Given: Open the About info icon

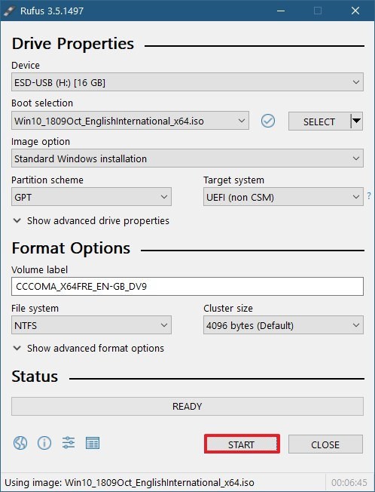Looking at the screenshot, I should coord(44,443).
